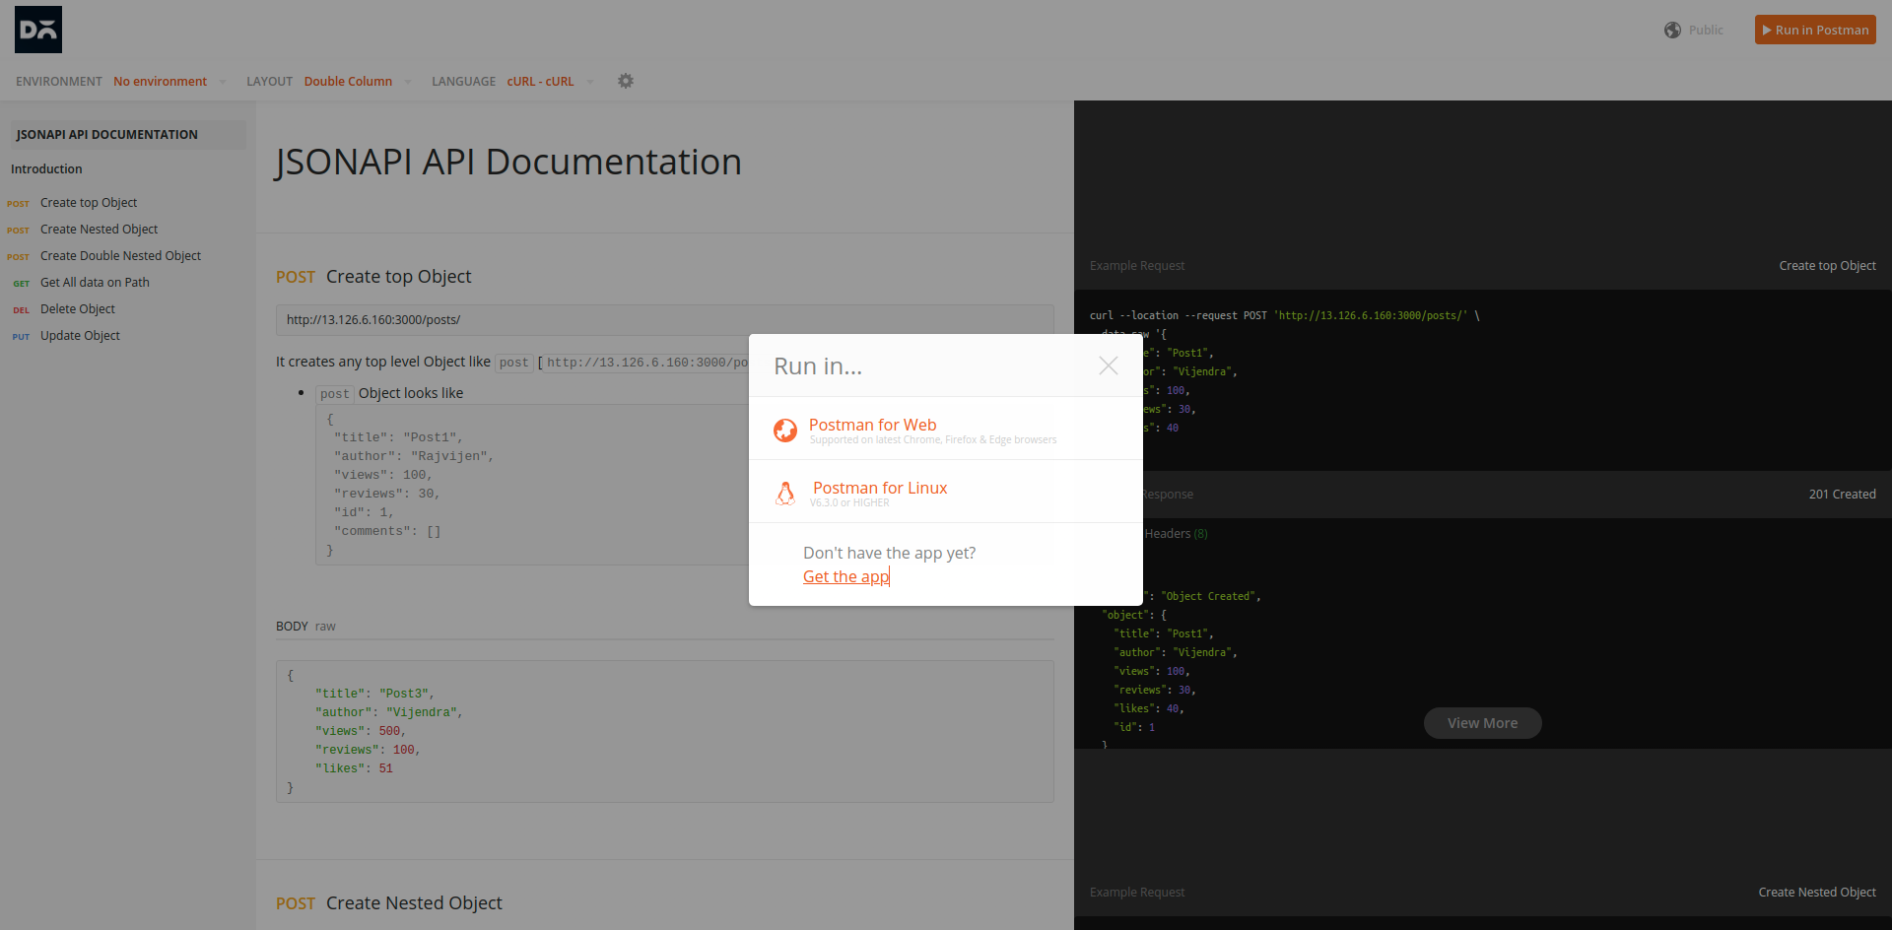Open the settings gear icon
1892x930 pixels.
626,81
